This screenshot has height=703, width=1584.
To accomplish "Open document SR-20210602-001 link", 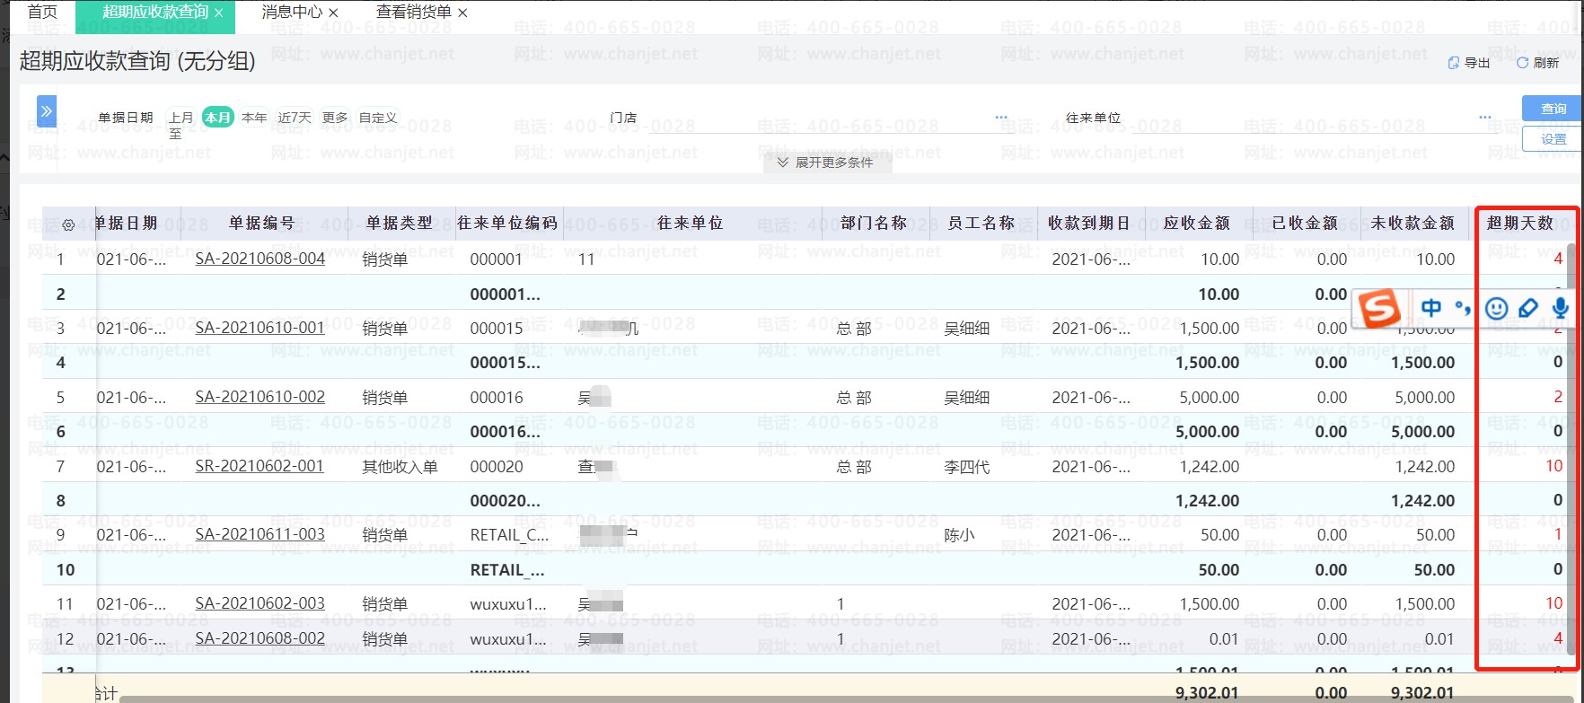I will pyautogui.click(x=260, y=466).
